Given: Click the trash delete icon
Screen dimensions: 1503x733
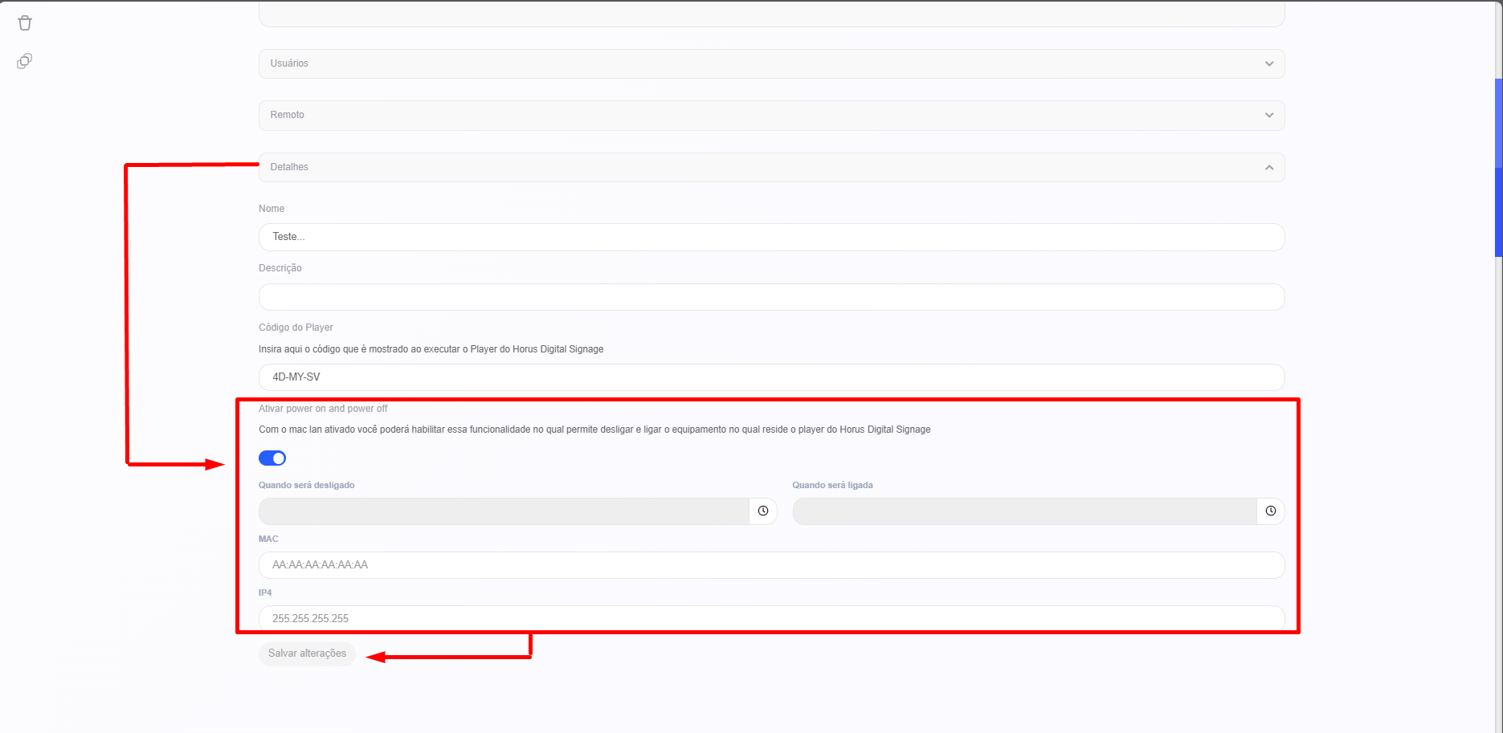Looking at the screenshot, I should pyautogui.click(x=25, y=23).
